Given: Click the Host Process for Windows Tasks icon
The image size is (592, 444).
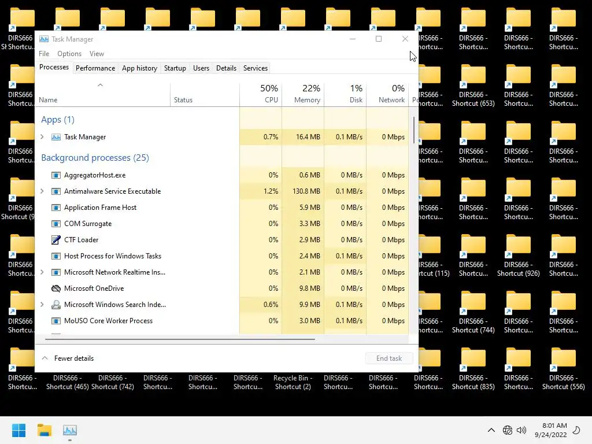Looking at the screenshot, I should [56, 256].
